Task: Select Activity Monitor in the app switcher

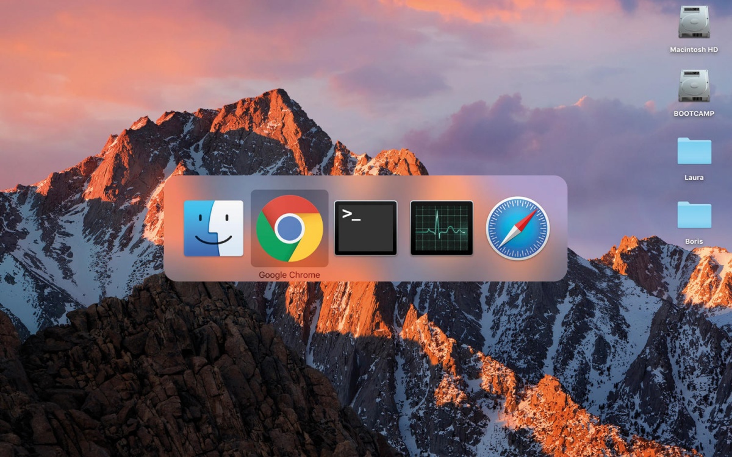Action: (x=442, y=228)
